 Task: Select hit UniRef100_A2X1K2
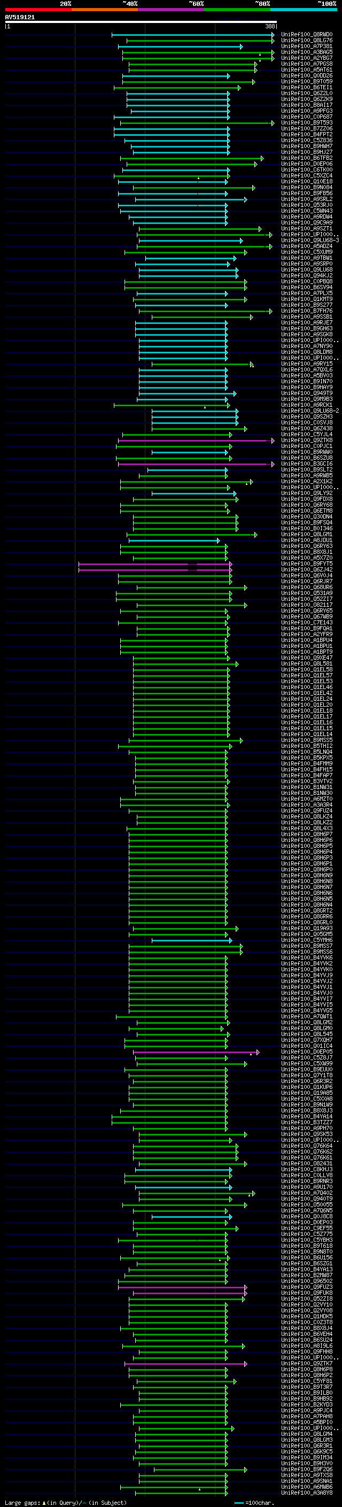click(x=307, y=482)
